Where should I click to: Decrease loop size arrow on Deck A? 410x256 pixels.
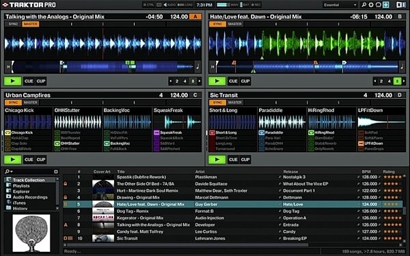point(171,81)
